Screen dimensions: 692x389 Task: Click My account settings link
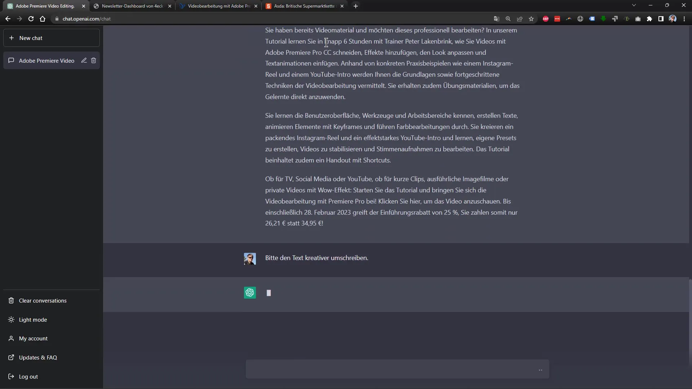[x=33, y=338]
